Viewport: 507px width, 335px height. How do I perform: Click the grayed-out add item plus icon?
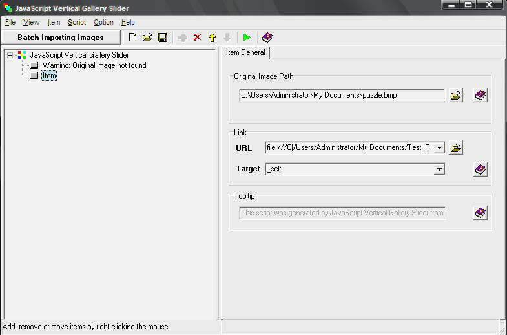[x=183, y=38]
